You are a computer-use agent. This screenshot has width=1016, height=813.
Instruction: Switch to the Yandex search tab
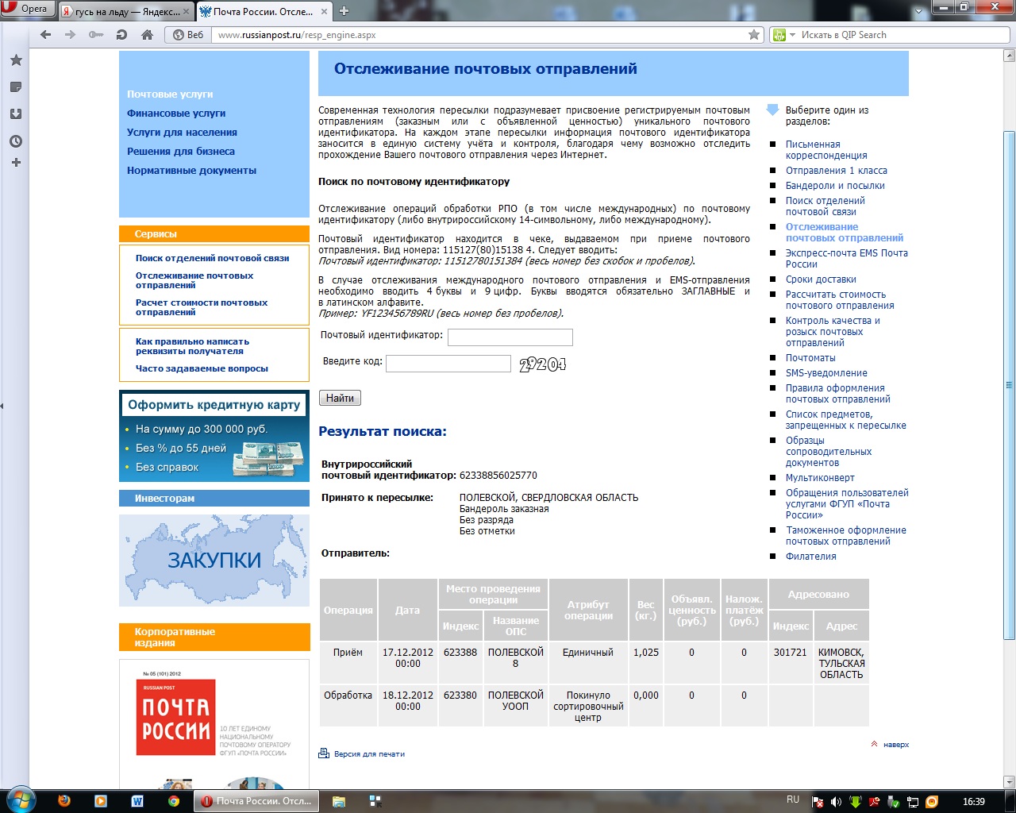pyautogui.click(x=126, y=11)
